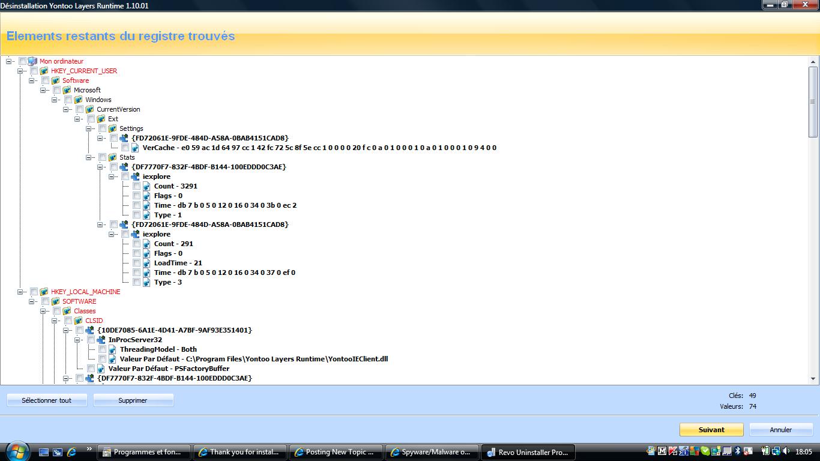This screenshot has height=461, width=820.
Task: Collapse the Microsoft key node
Action: coord(43,90)
